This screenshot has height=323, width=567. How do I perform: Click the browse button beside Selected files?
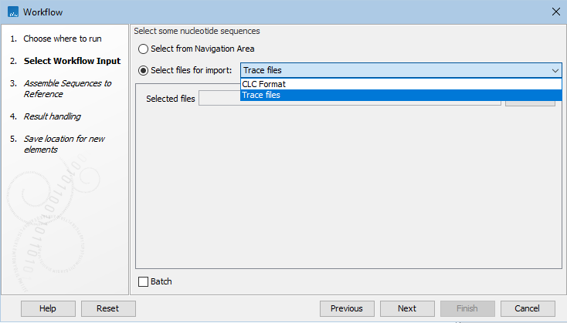(530, 102)
